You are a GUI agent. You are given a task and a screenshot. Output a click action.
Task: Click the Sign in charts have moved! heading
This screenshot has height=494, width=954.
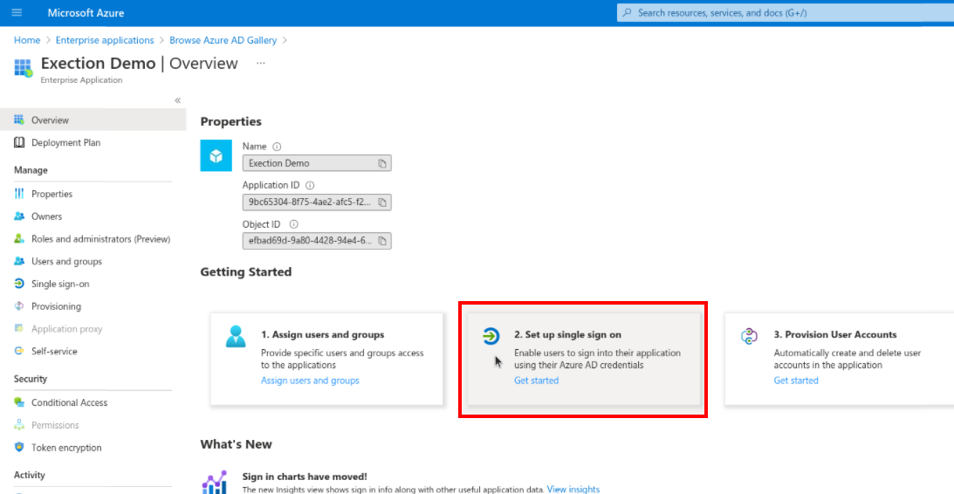[x=305, y=477]
